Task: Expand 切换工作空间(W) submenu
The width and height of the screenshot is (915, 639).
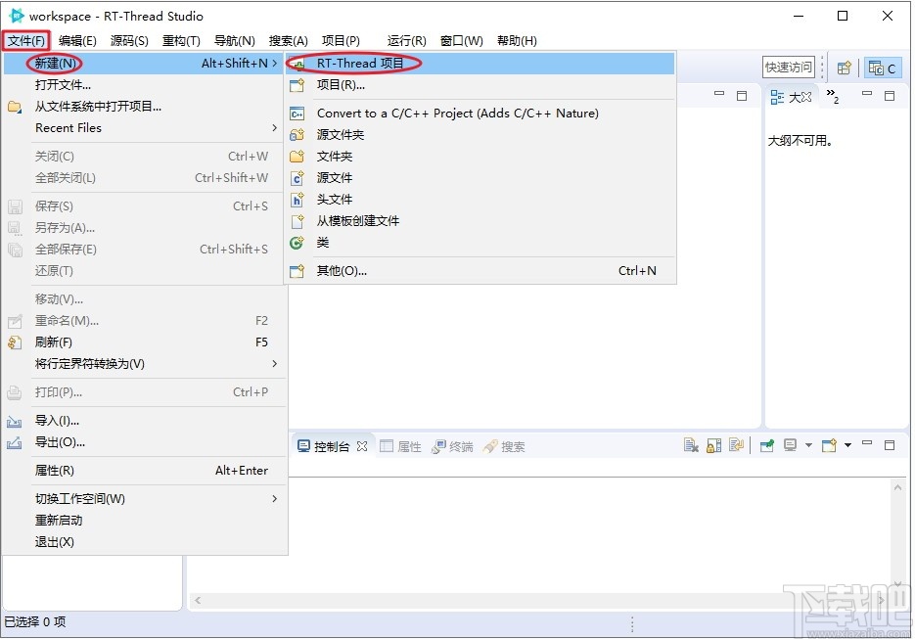Action: [x=144, y=499]
